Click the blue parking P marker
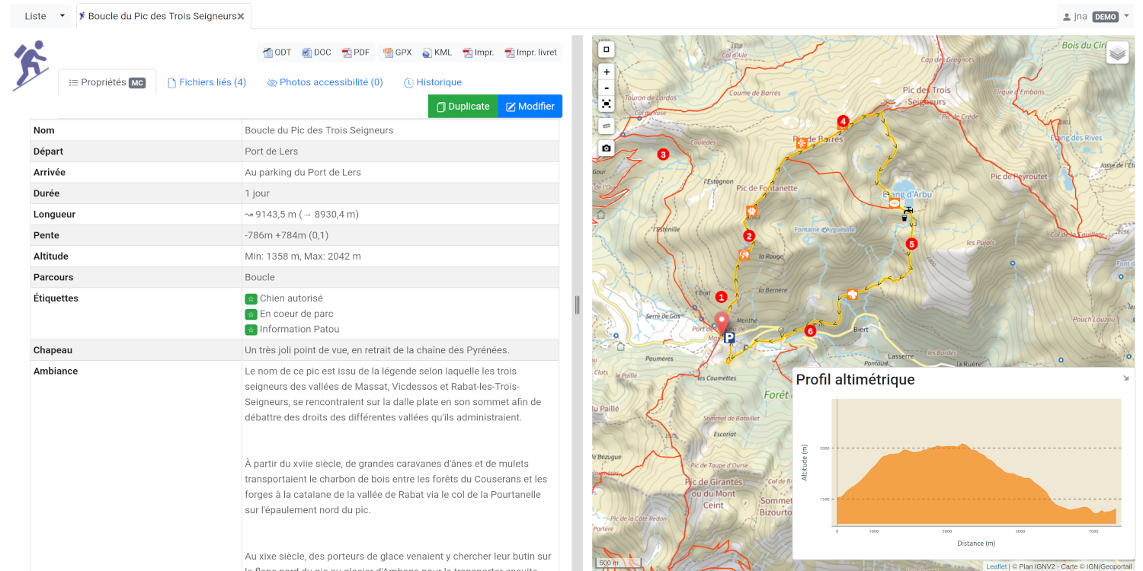The height and width of the screenshot is (571, 1143). tap(729, 338)
